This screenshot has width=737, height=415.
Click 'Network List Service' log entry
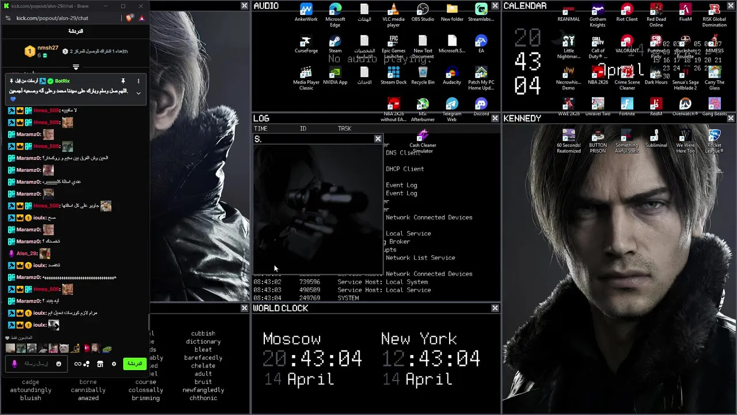(x=420, y=258)
